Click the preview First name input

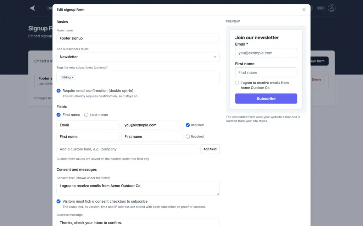coord(266,72)
